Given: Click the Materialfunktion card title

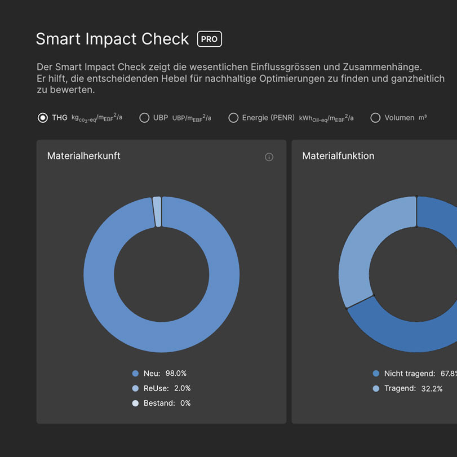Looking at the screenshot, I should pyautogui.click(x=338, y=156).
